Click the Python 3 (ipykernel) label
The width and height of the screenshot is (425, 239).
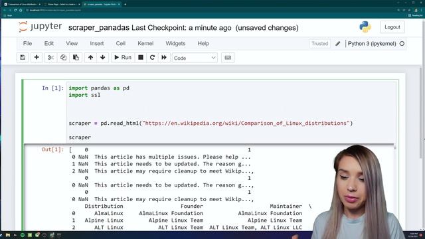coord(372,44)
